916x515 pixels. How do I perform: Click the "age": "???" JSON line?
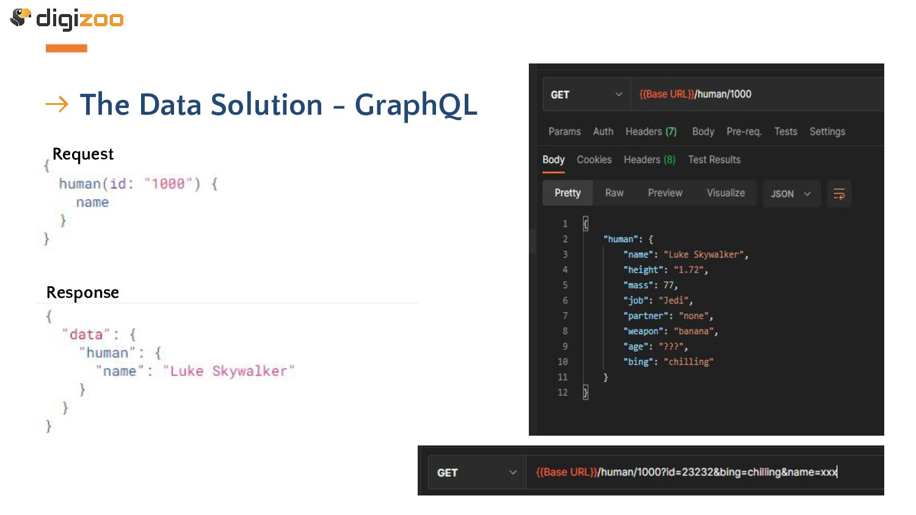point(655,346)
